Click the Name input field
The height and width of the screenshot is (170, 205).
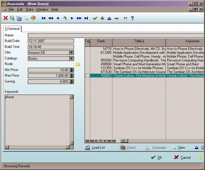tap(115, 35)
